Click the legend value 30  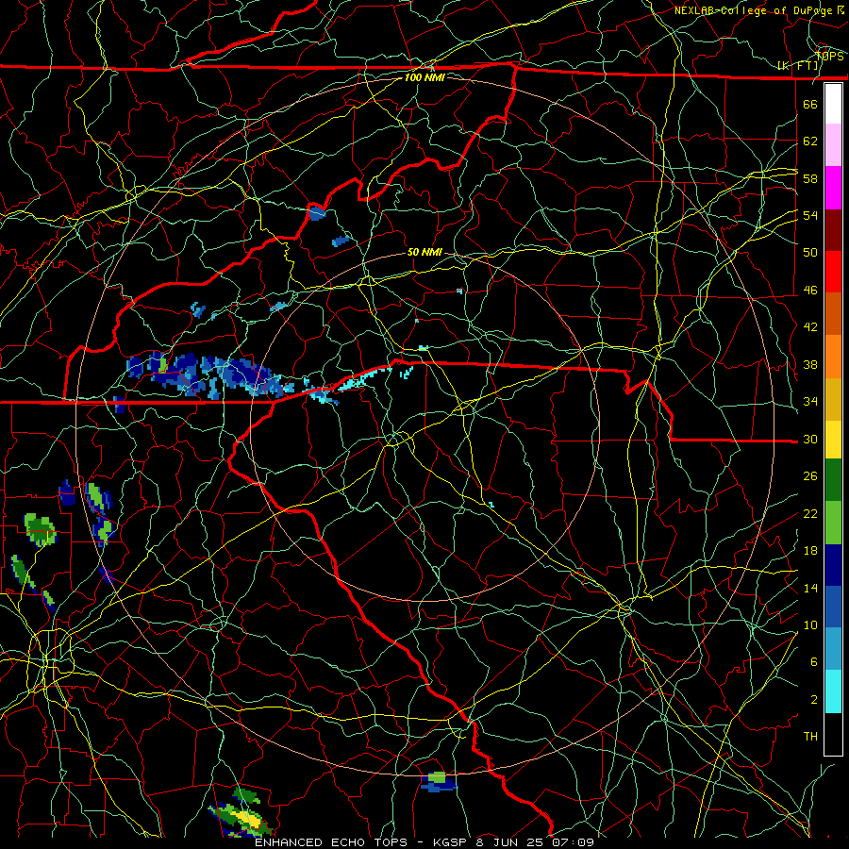810,439
